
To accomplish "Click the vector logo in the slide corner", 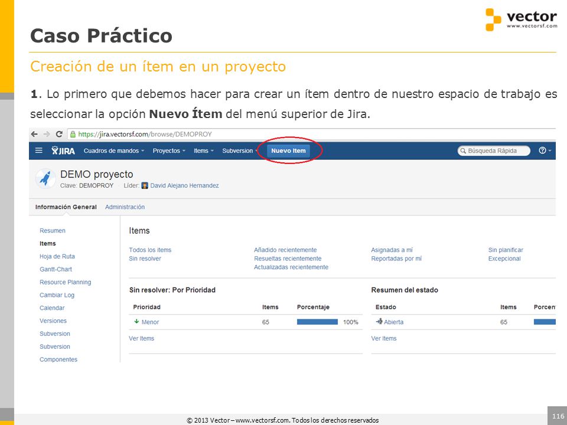I will [521, 19].
